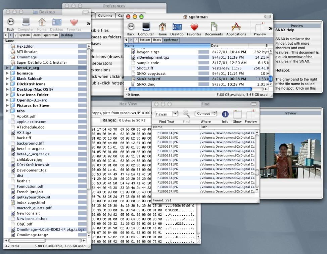Click the Show icon in Find window
This screenshot has width=327, height=254.
coord(237,114)
